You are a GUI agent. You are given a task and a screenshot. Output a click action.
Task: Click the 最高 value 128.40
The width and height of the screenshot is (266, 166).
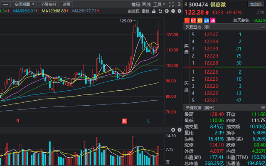click(x=217, y=114)
